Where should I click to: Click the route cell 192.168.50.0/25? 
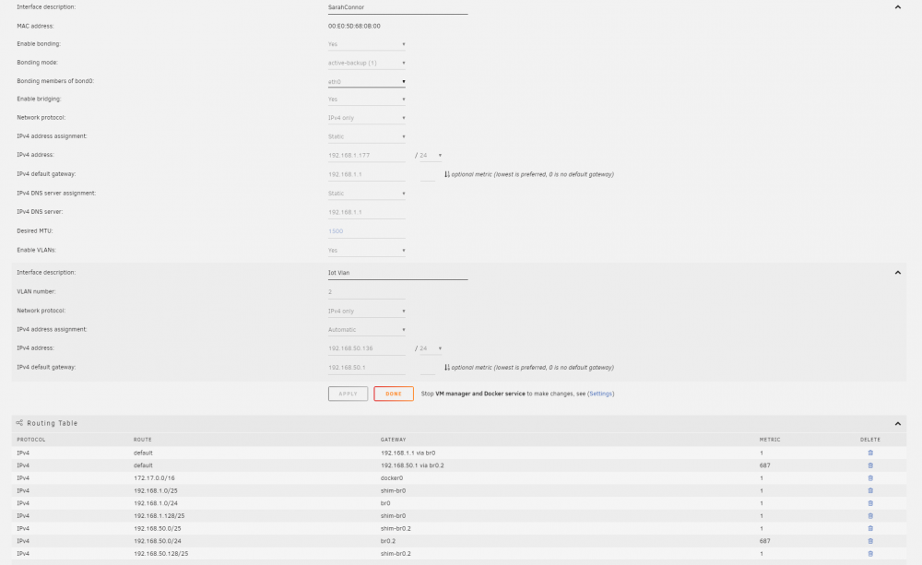(159, 528)
